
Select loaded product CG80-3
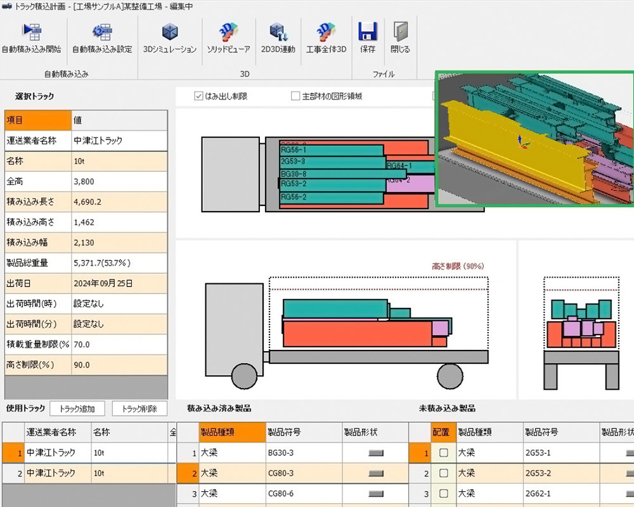pyautogui.click(x=293, y=473)
